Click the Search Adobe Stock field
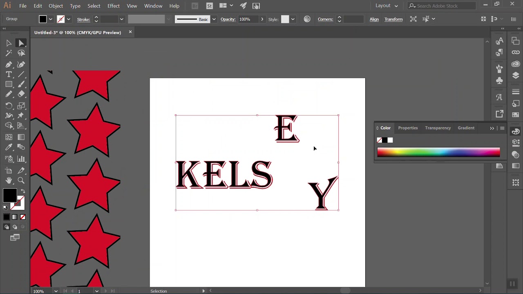The height and width of the screenshot is (294, 523). pyautogui.click(x=442, y=6)
